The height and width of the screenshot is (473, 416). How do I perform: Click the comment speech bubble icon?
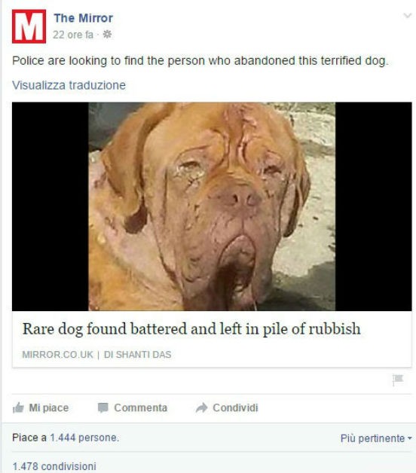click(x=103, y=407)
